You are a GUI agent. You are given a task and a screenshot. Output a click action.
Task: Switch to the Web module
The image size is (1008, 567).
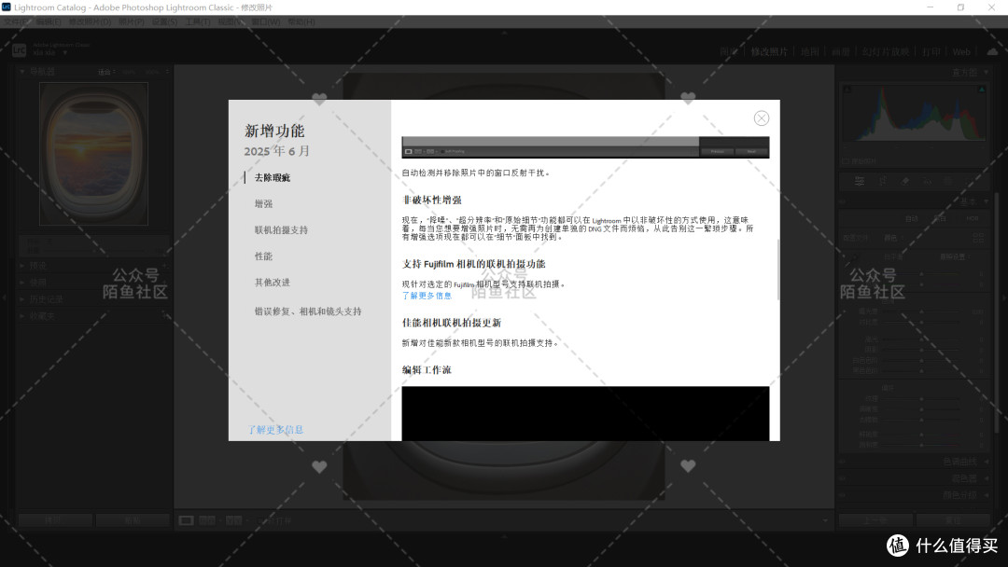[x=961, y=52]
